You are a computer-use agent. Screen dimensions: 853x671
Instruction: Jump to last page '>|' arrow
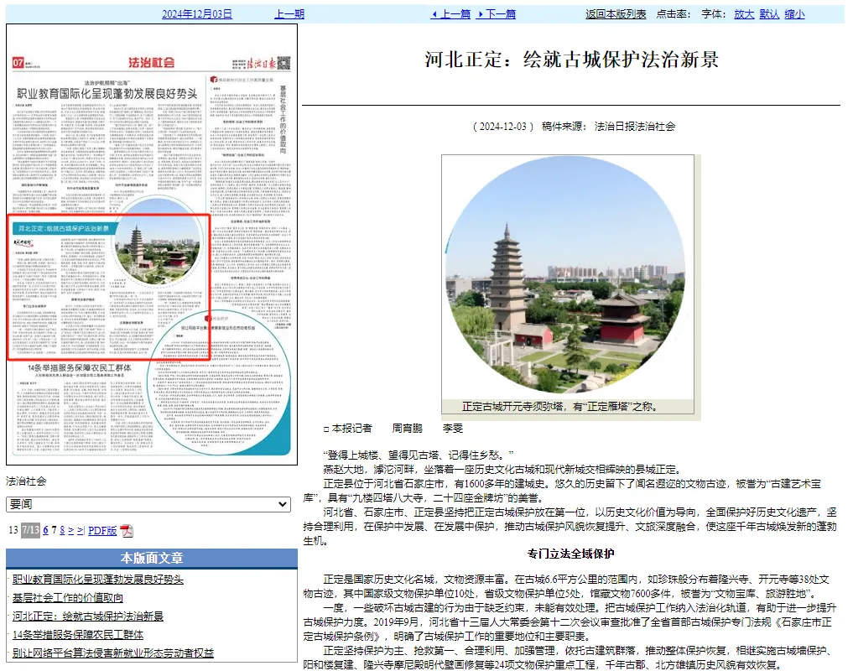(x=81, y=530)
